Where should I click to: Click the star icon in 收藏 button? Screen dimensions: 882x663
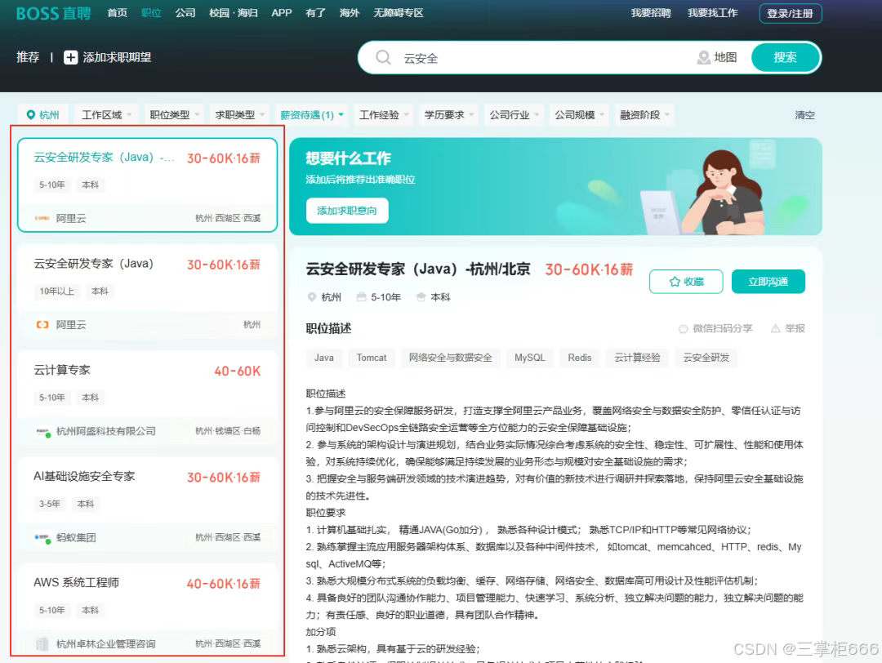click(675, 282)
